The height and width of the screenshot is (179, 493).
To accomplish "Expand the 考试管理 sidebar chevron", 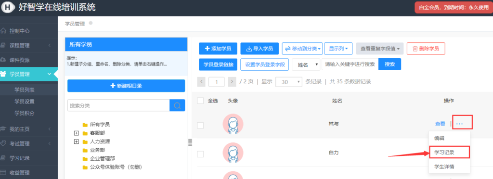I will coord(50,143).
